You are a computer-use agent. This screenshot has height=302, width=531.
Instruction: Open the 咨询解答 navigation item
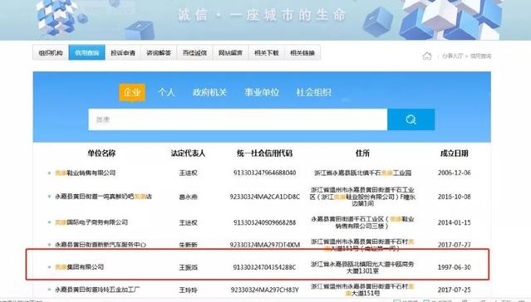tap(159, 53)
